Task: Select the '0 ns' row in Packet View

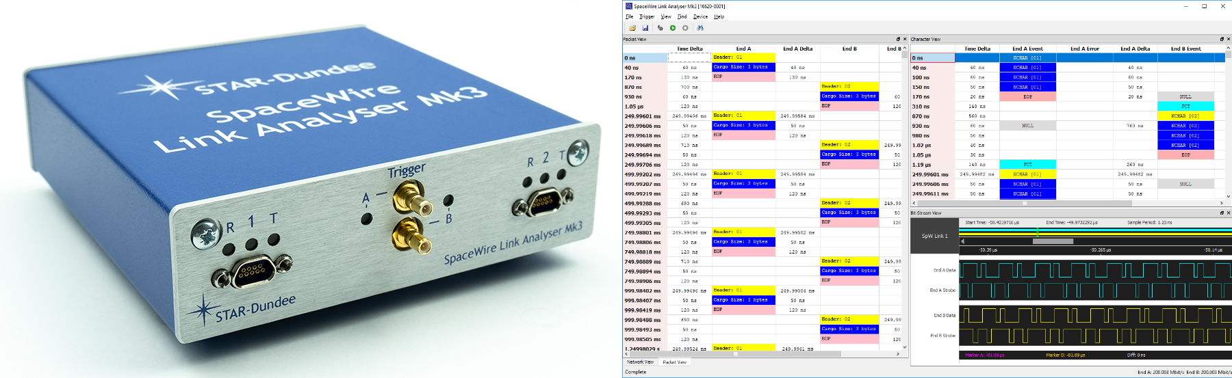Action: pyautogui.click(x=762, y=58)
